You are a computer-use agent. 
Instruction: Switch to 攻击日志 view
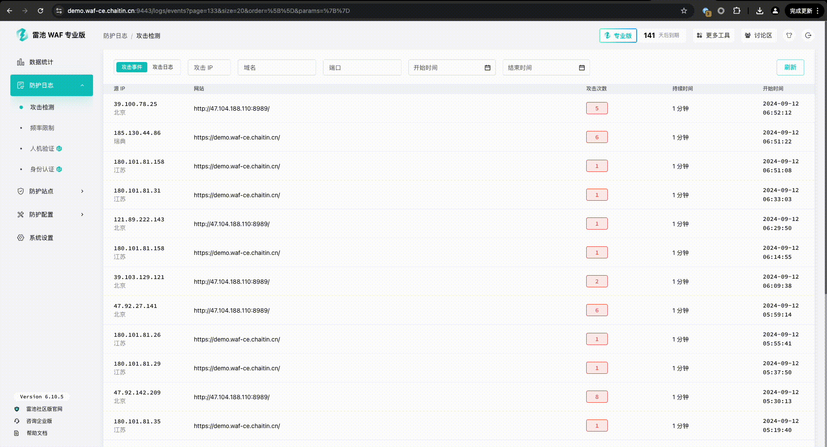[163, 67]
